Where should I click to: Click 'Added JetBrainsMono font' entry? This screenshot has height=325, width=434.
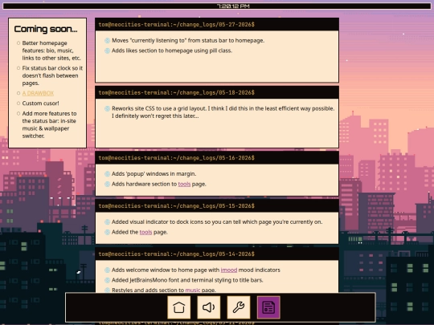(x=187, y=280)
